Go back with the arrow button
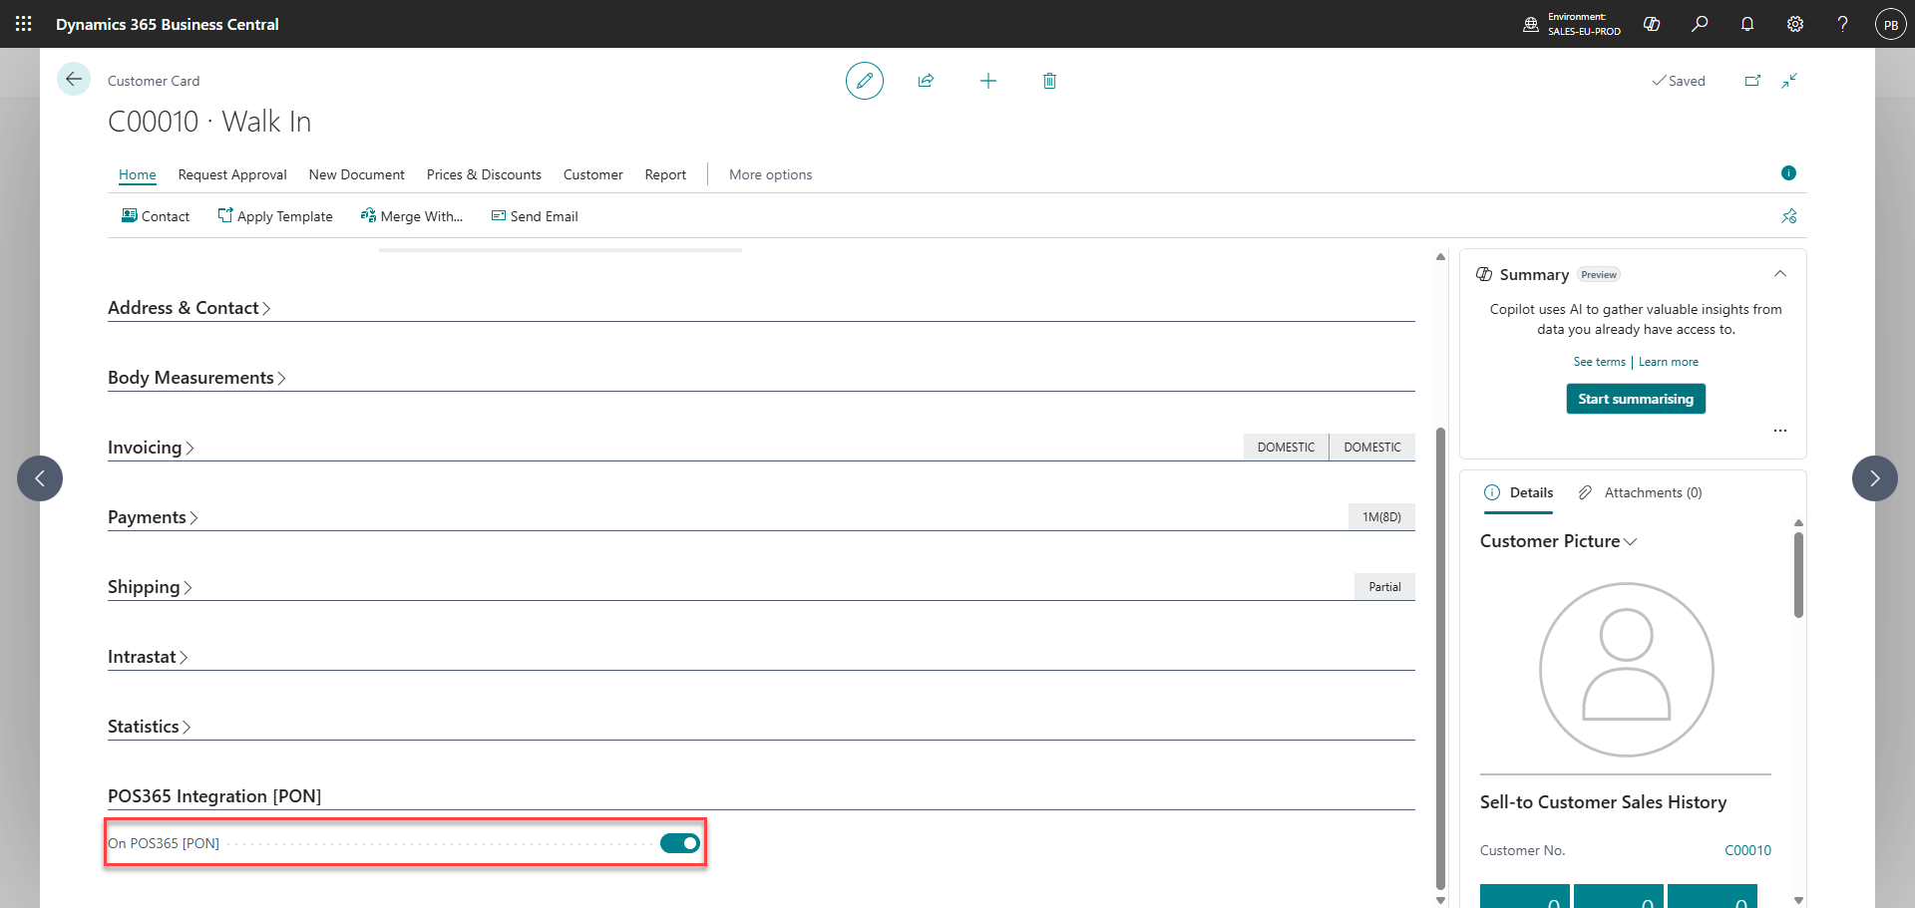 pyautogui.click(x=74, y=80)
